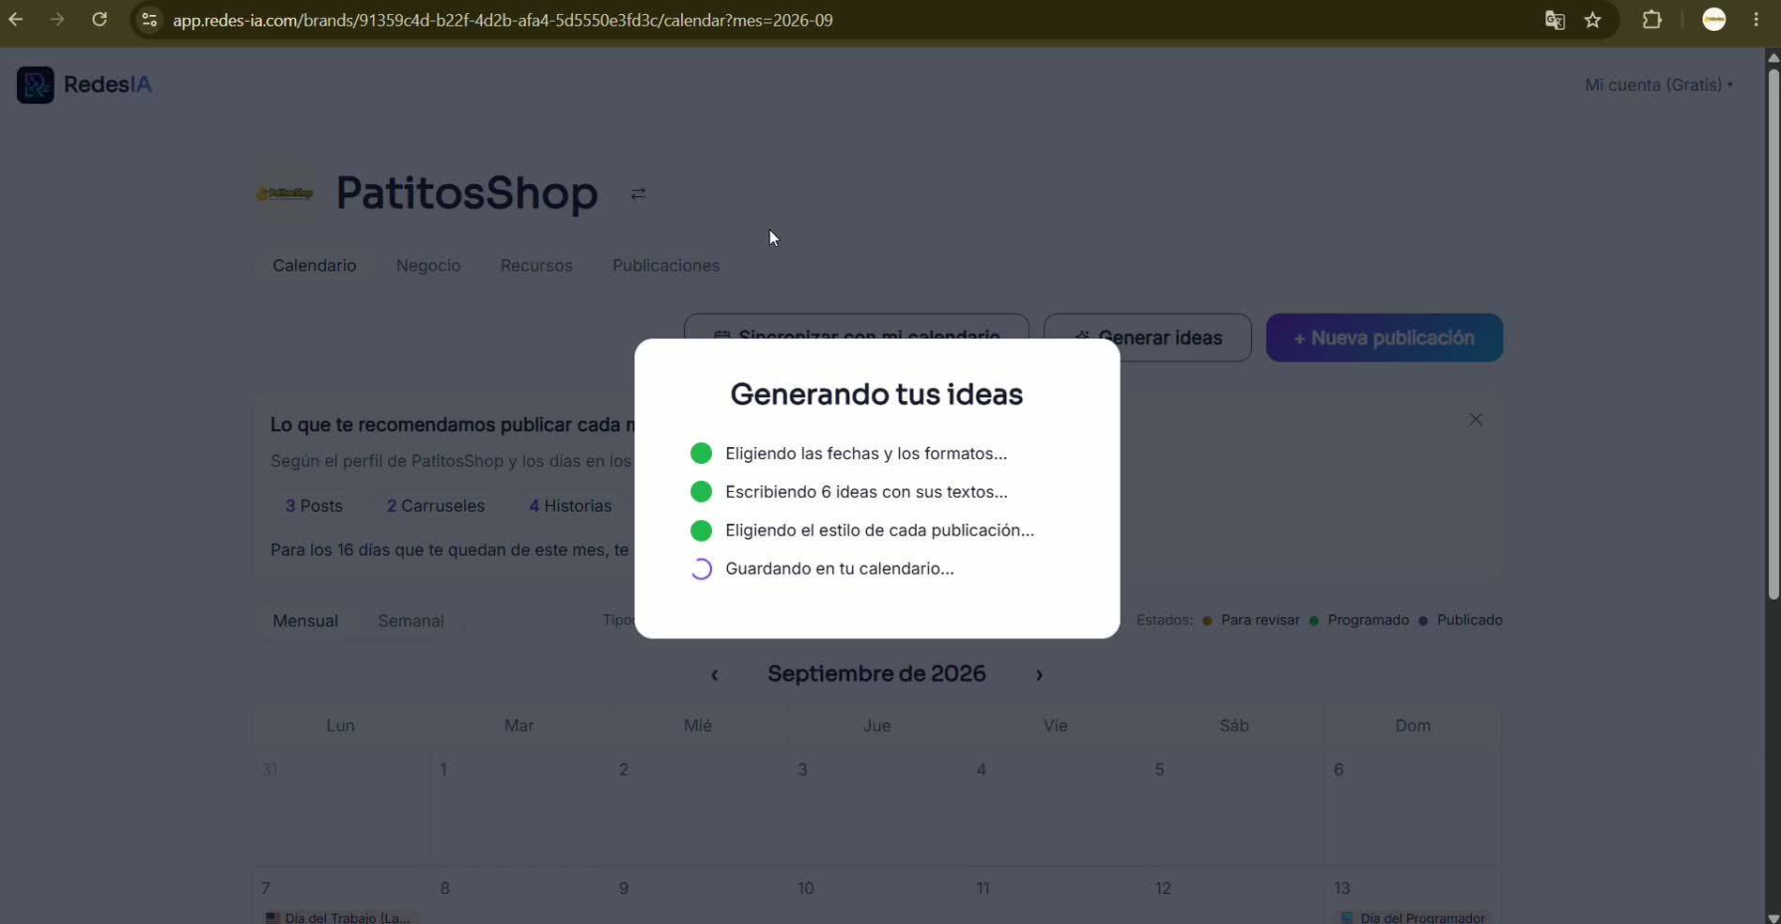
Task: Go to previous month with the left chevron
Action: pyautogui.click(x=715, y=674)
